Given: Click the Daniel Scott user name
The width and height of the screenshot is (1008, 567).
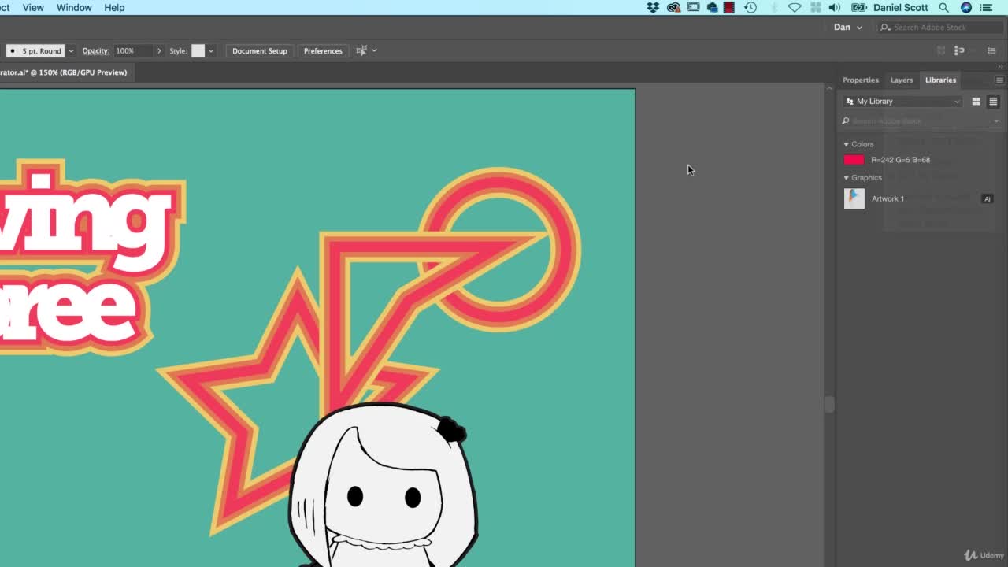Looking at the screenshot, I should coord(901,7).
